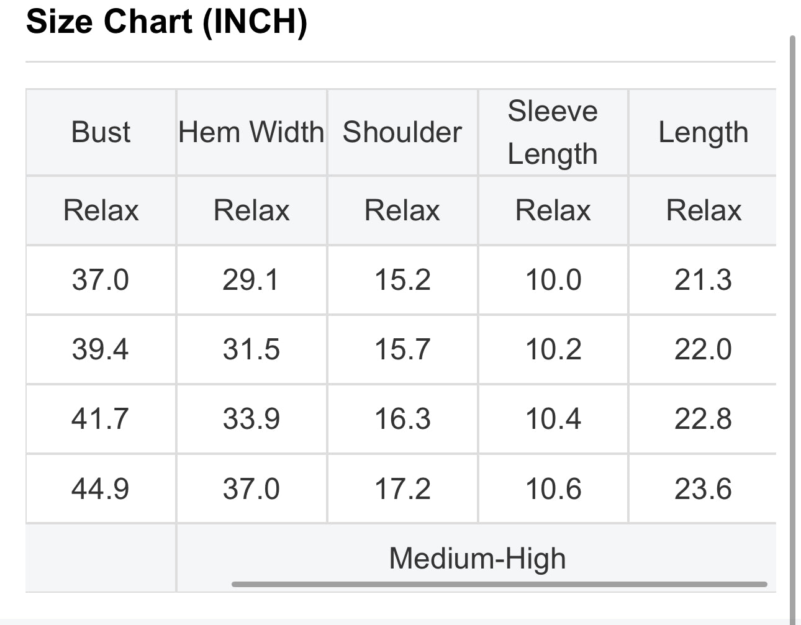
Task: Select the 29.1 hem width value
Action: coord(251,280)
